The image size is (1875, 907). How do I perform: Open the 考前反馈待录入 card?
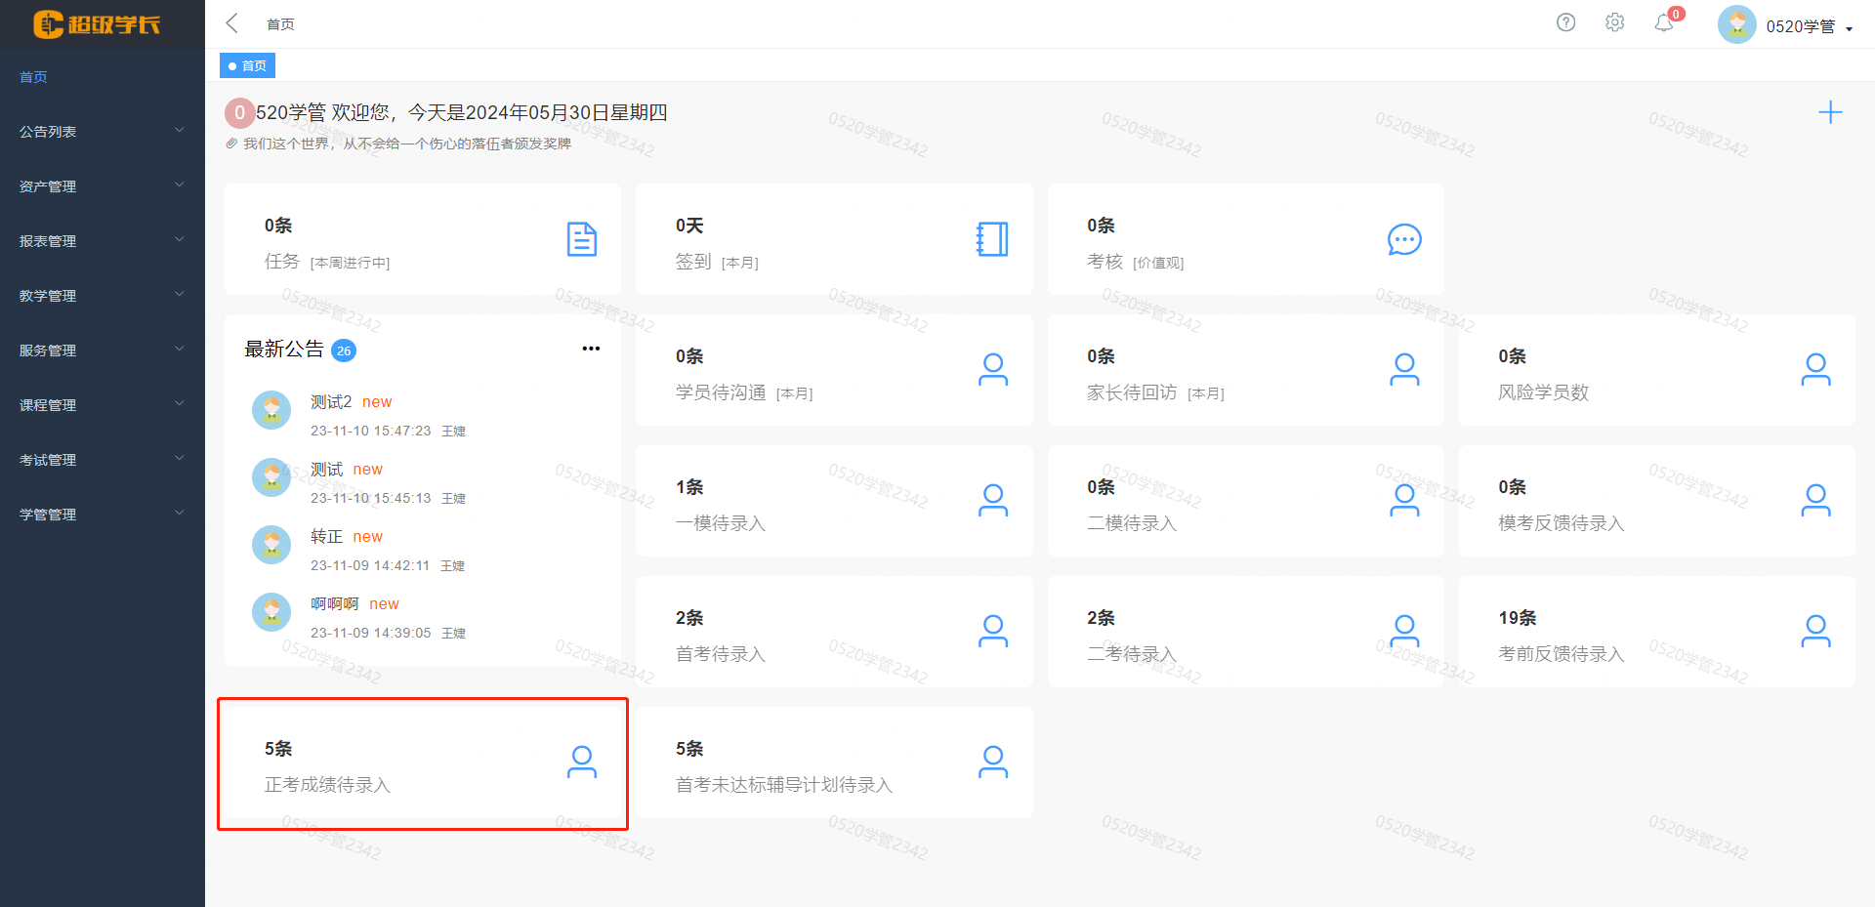click(1656, 633)
